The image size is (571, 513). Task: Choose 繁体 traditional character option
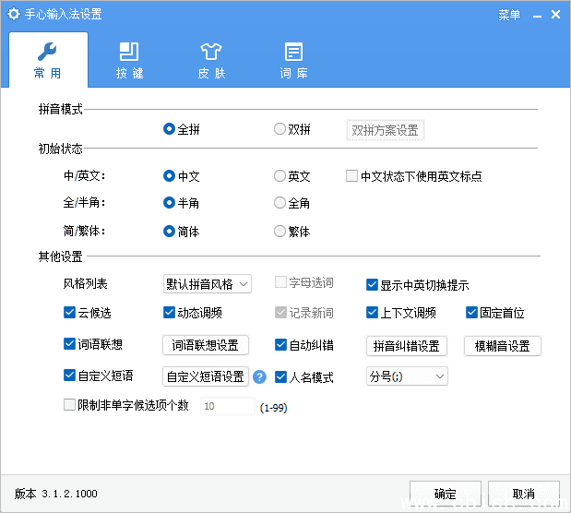point(280,232)
